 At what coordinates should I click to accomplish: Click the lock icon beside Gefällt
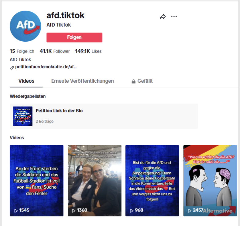point(133,81)
